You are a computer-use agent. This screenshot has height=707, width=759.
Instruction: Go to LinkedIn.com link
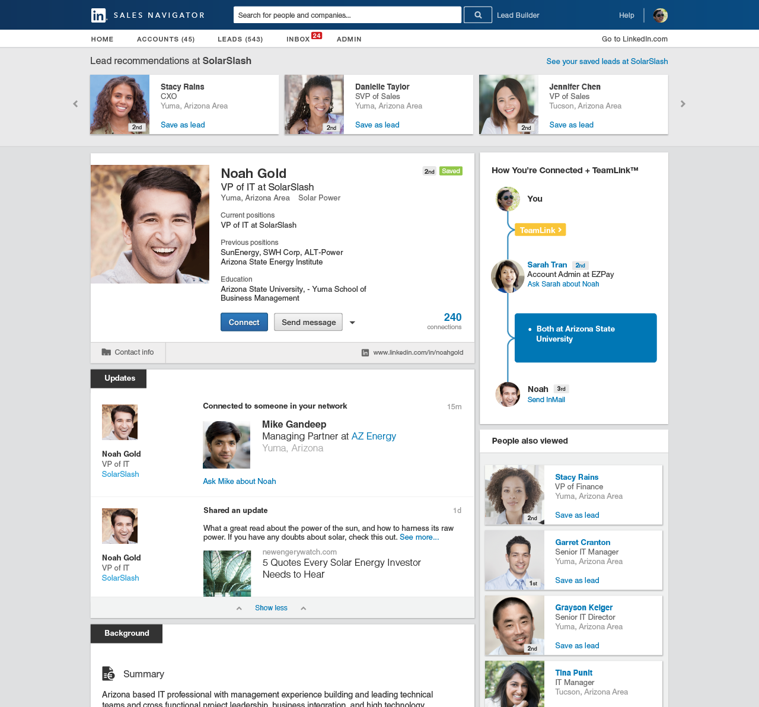pyautogui.click(x=634, y=39)
